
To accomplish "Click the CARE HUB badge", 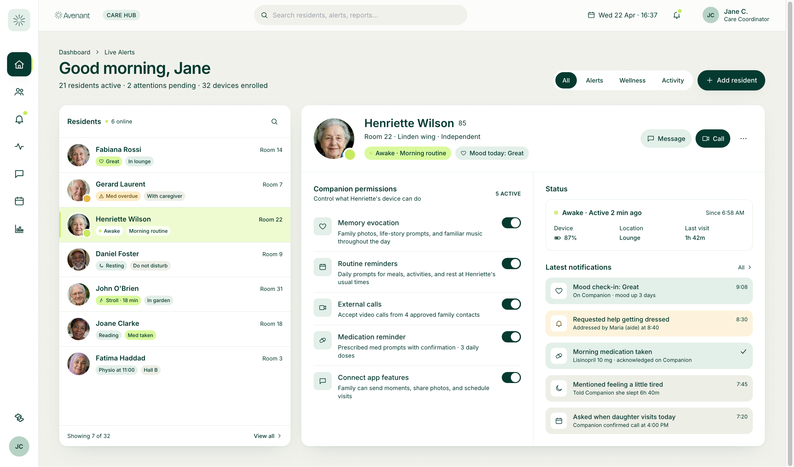I will click(121, 15).
